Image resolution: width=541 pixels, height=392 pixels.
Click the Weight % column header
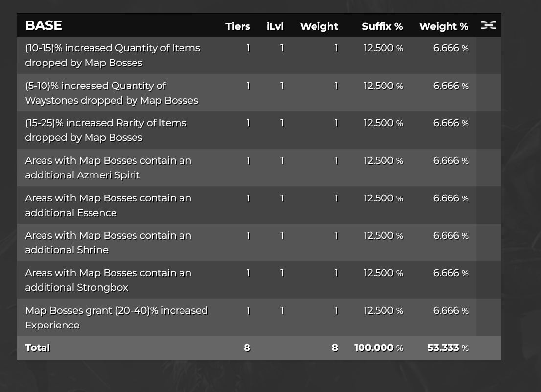[444, 26]
